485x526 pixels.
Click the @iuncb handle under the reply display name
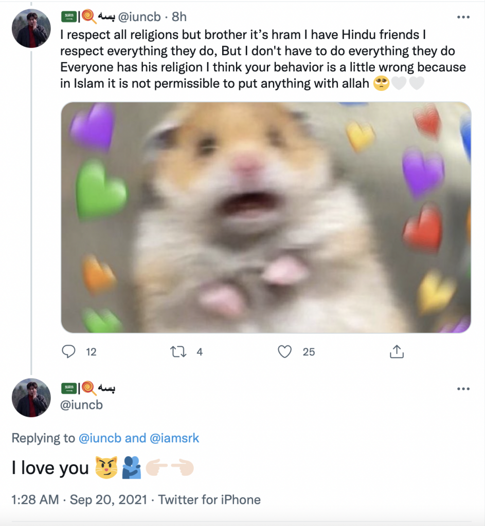pyautogui.click(x=82, y=405)
